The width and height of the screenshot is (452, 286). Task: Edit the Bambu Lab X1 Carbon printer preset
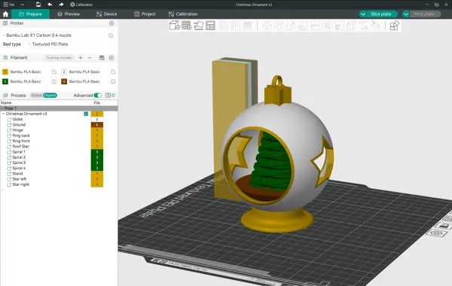tap(111, 35)
